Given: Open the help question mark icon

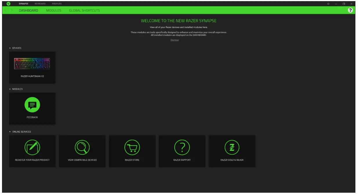Looking at the screenshot, I should click(350, 10).
